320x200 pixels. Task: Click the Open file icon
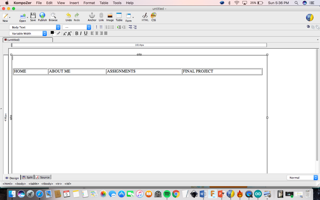(x=23, y=16)
